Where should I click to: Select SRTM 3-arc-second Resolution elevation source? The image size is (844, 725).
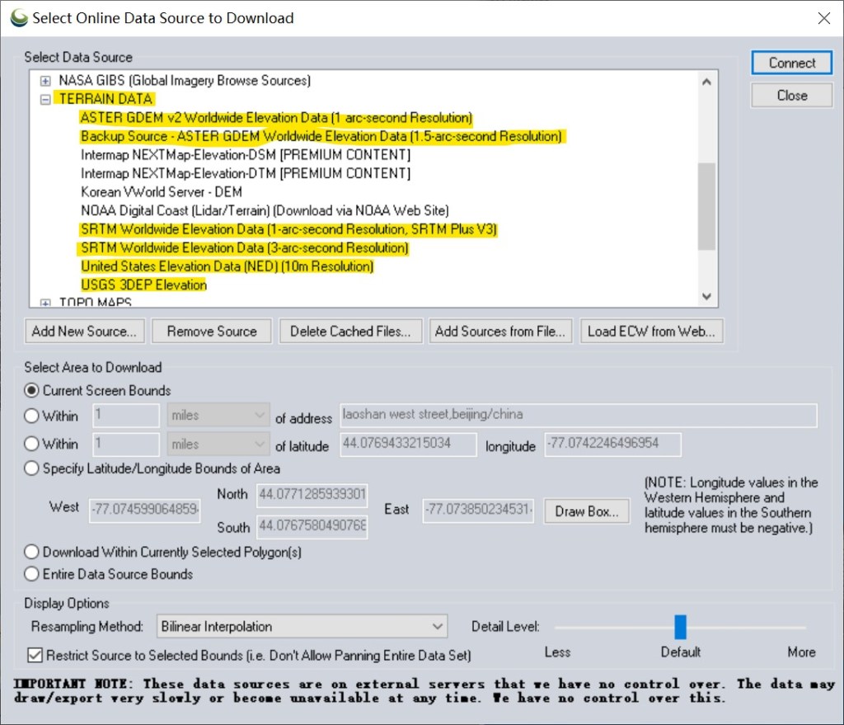[244, 248]
